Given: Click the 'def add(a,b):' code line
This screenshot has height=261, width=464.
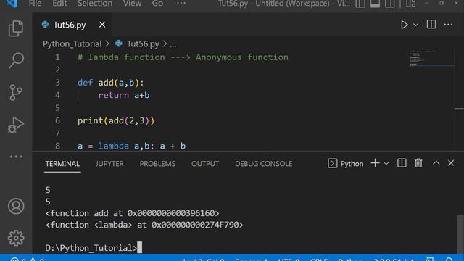Looking at the screenshot, I should pyautogui.click(x=111, y=83).
